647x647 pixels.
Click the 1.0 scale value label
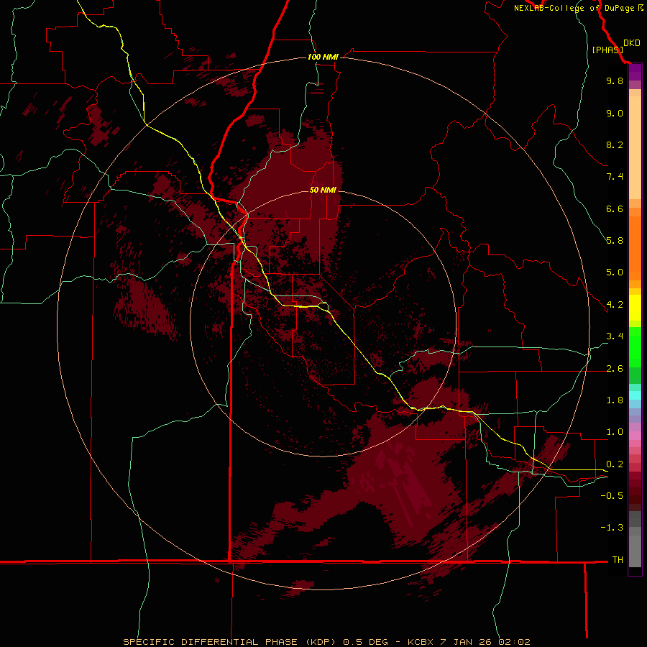point(615,432)
